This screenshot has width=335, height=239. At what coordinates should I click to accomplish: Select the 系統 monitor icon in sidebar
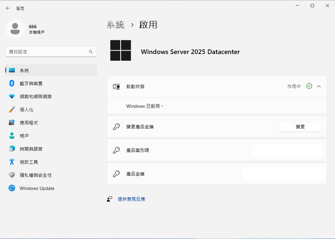coord(12,70)
